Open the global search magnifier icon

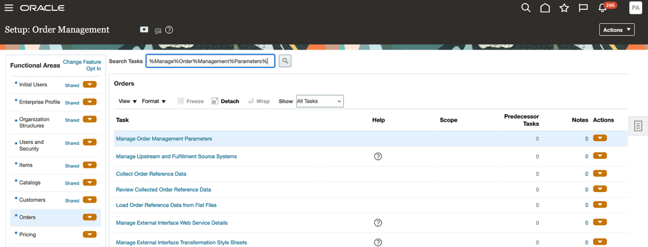[x=526, y=8]
